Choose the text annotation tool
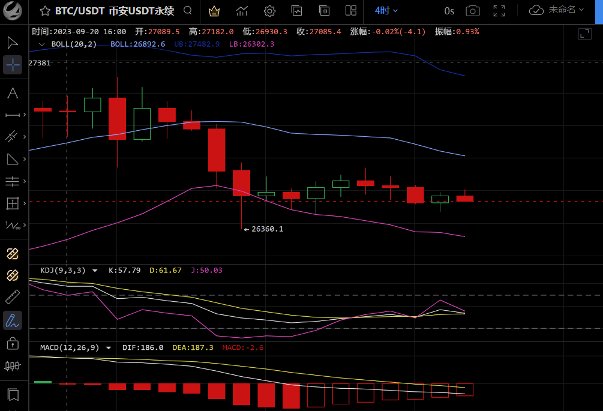 [x=13, y=93]
